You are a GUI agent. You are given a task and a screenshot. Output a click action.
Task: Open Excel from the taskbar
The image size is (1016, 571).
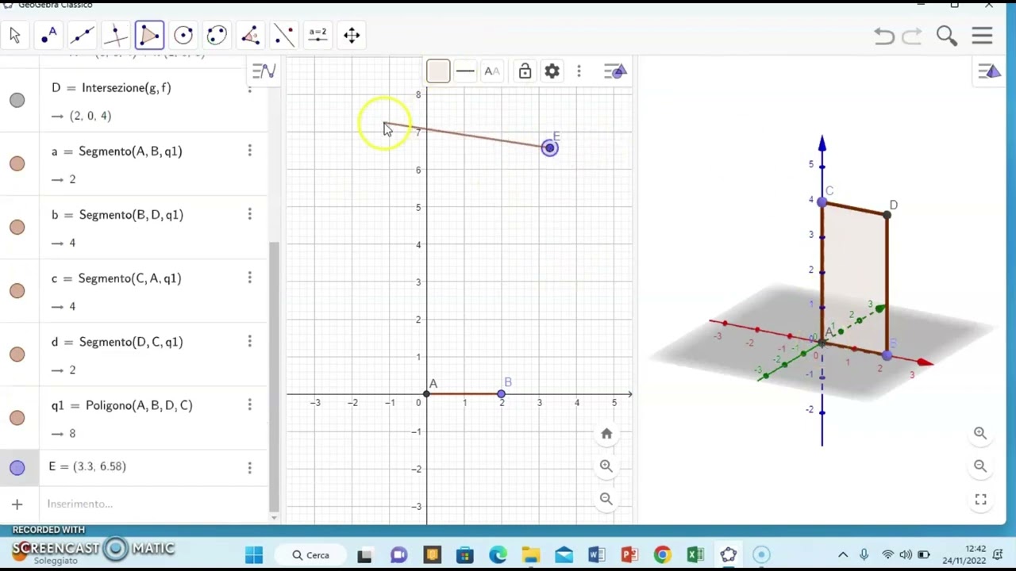pyautogui.click(x=695, y=555)
